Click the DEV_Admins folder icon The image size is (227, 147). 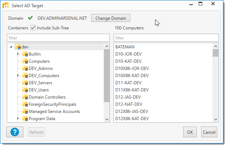coord(25,68)
